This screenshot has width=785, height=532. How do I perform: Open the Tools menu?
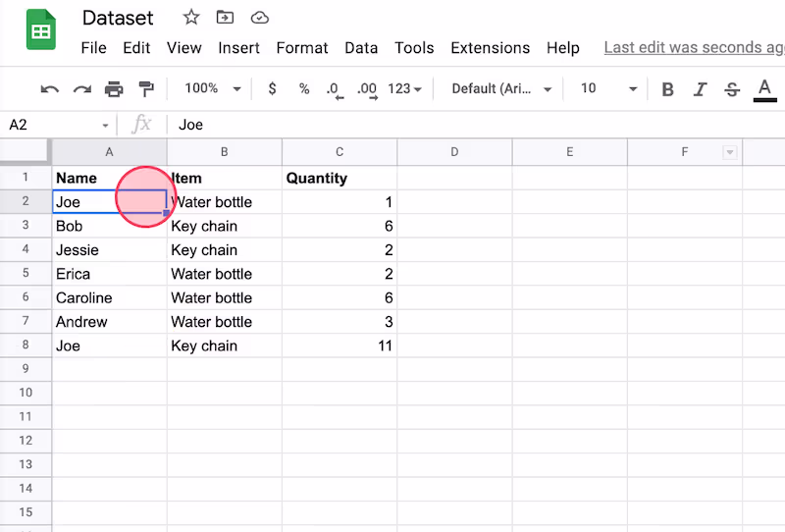coord(414,47)
